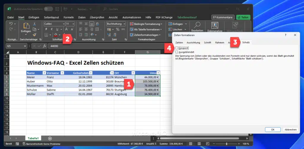Open the Ort column filter dropdown
304x149 pixels.
[133, 73]
